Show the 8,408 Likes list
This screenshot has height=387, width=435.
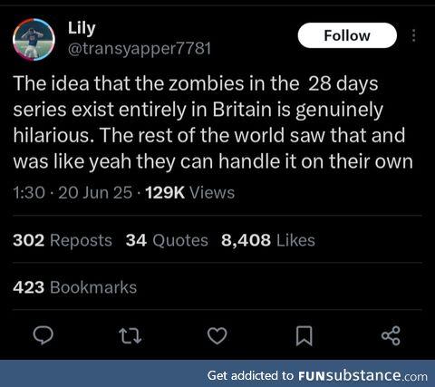(268, 240)
